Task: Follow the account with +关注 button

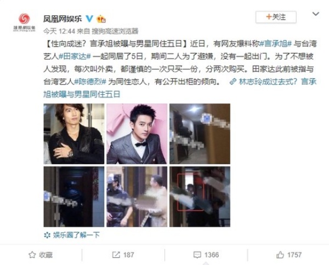Action: [276, 17]
